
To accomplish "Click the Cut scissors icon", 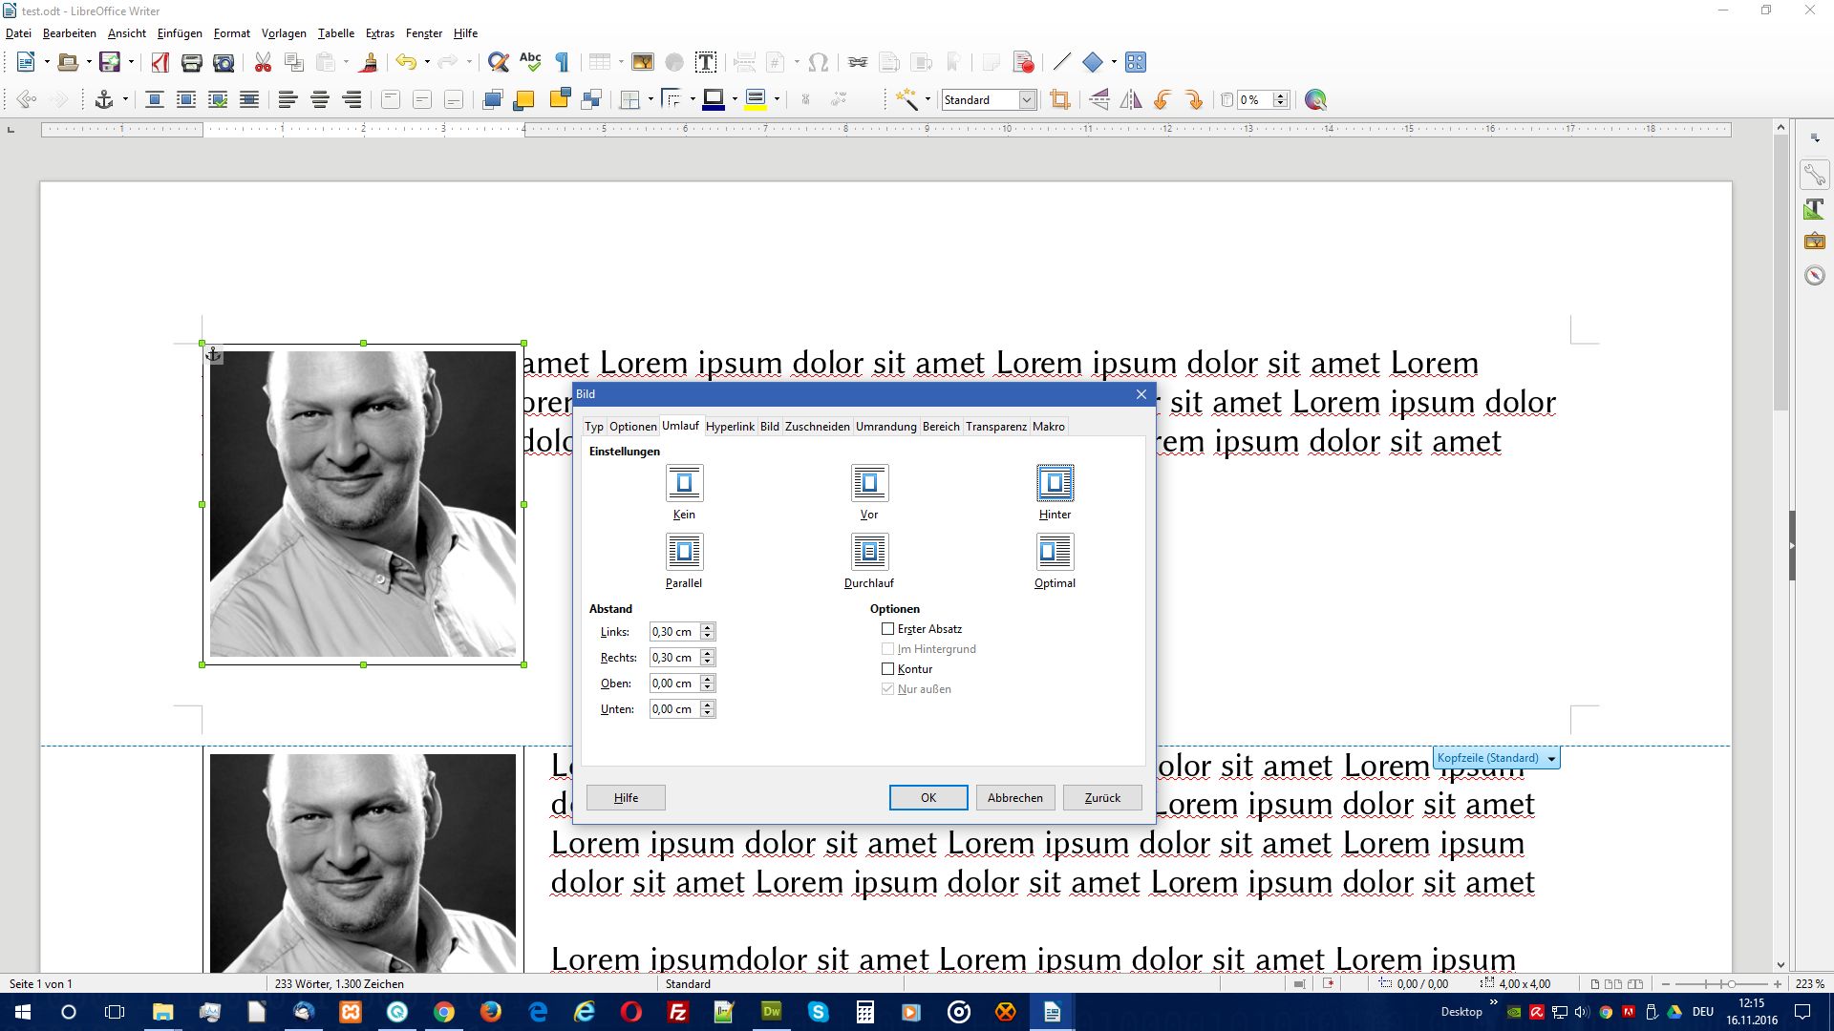I will [263, 63].
